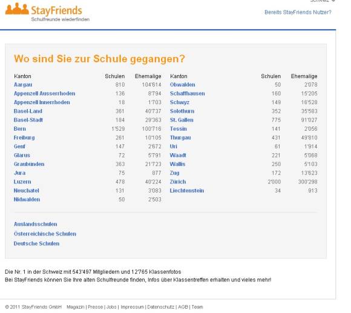Open the Jura canton link
This screenshot has width=351, height=313.
pos(20,173)
